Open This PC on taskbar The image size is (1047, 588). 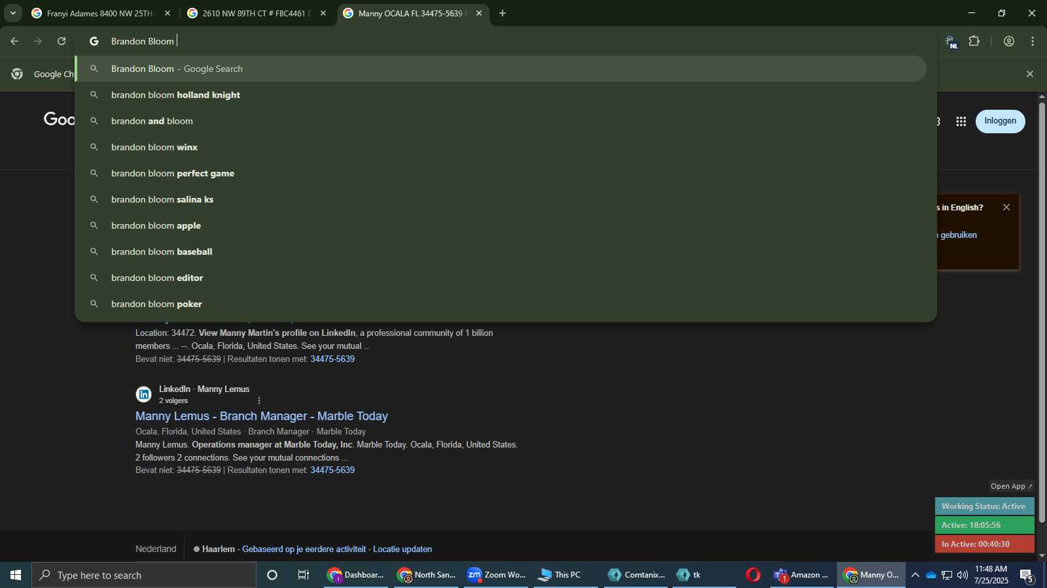click(x=566, y=575)
